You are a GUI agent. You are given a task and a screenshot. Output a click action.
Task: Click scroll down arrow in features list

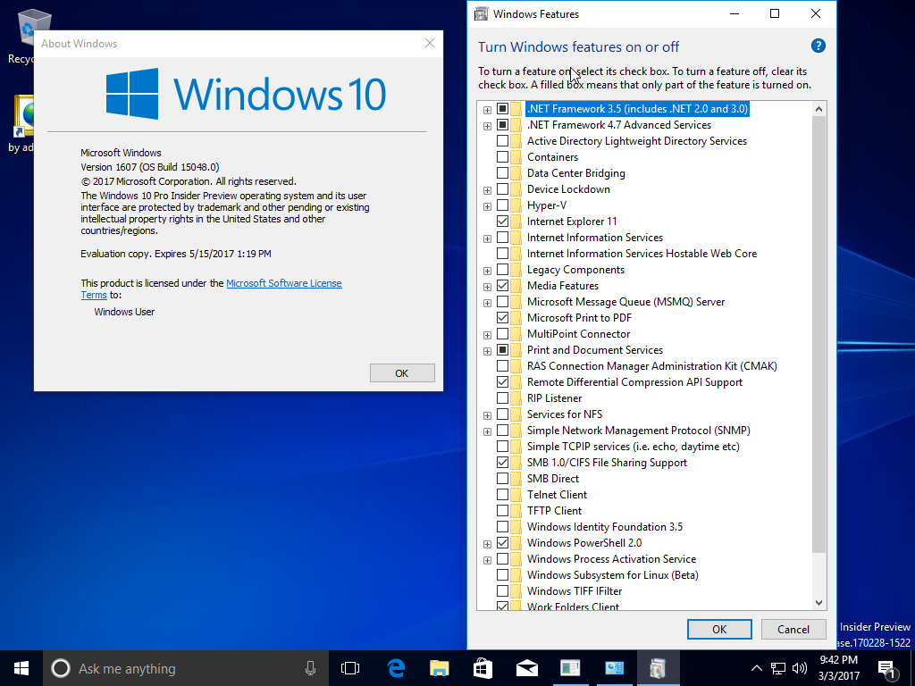(818, 603)
